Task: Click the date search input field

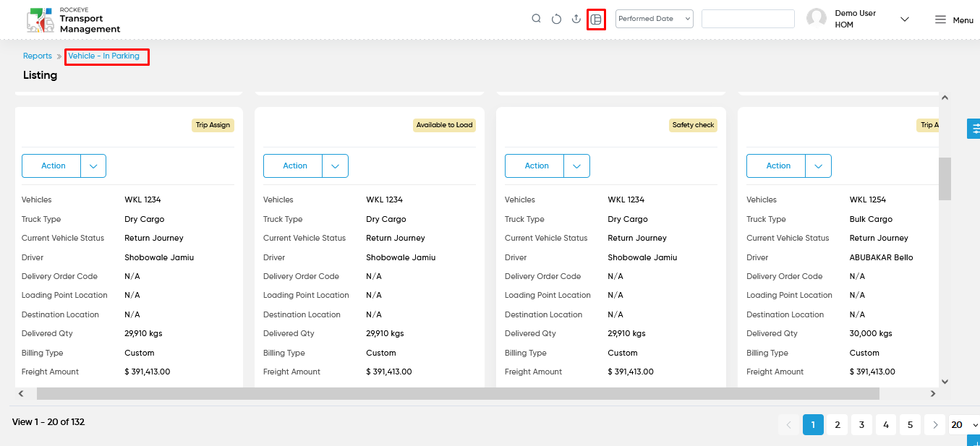Action: tap(749, 19)
